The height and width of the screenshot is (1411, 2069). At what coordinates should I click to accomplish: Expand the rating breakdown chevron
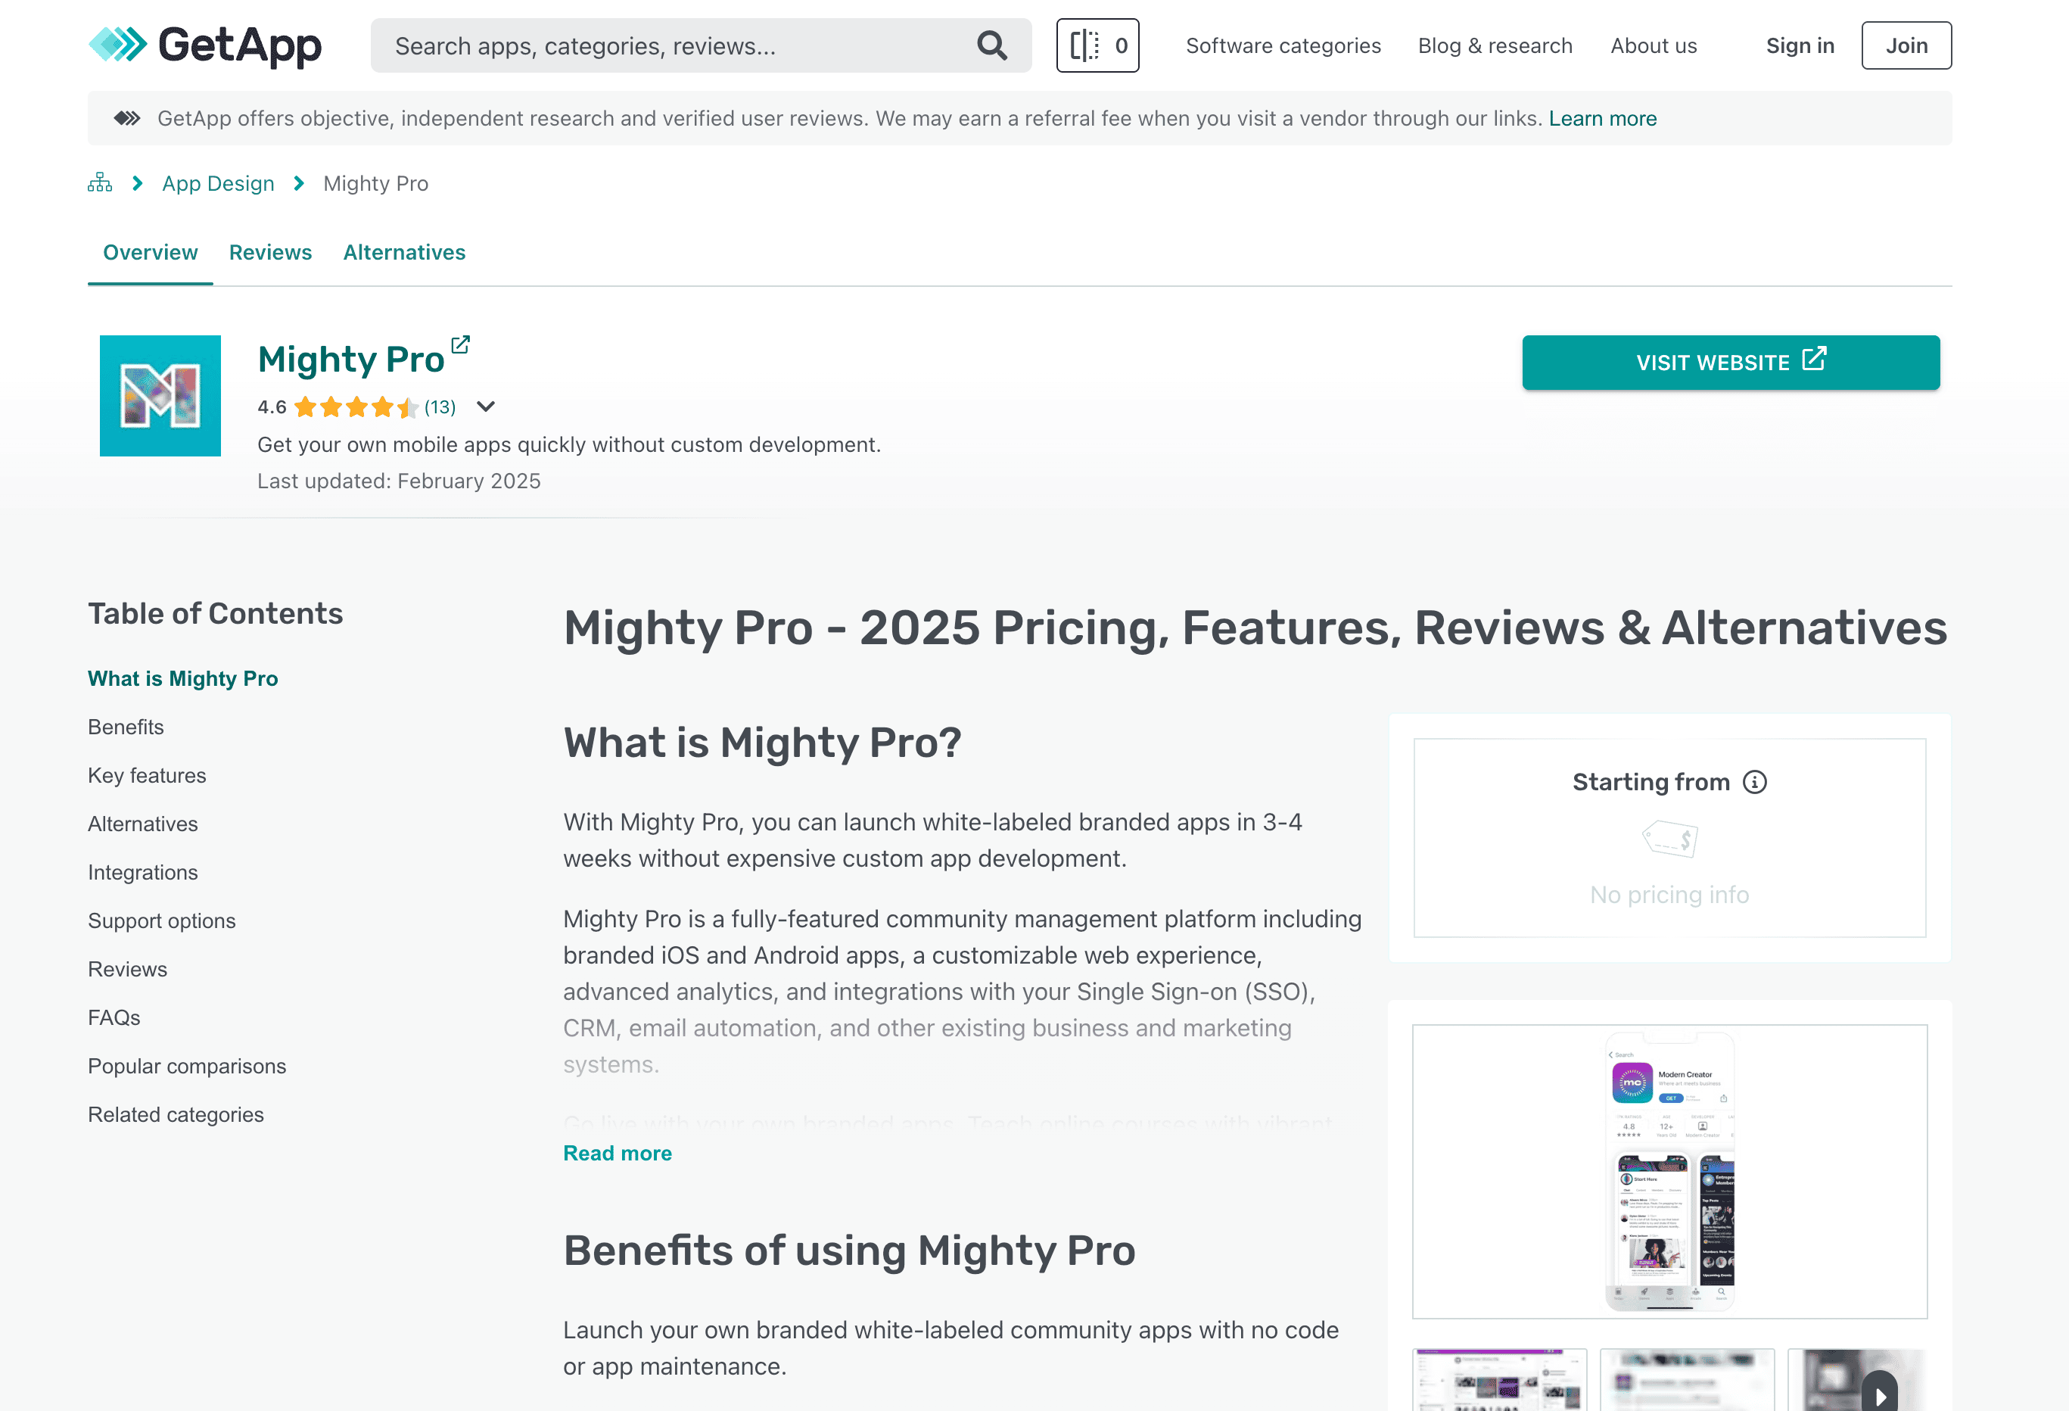[485, 407]
